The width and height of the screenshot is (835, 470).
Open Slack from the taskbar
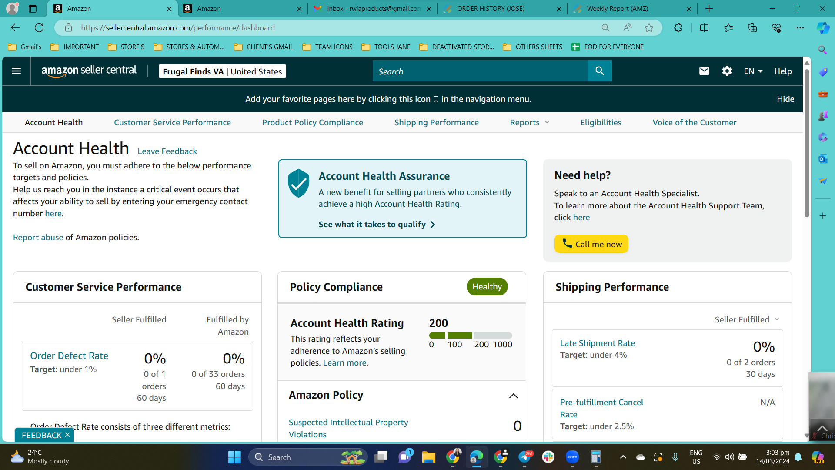pyautogui.click(x=548, y=457)
